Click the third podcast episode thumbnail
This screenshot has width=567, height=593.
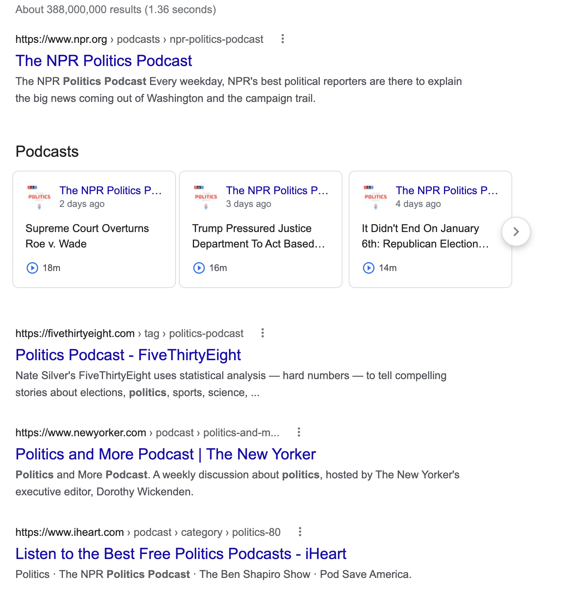click(x=375, y=197)
